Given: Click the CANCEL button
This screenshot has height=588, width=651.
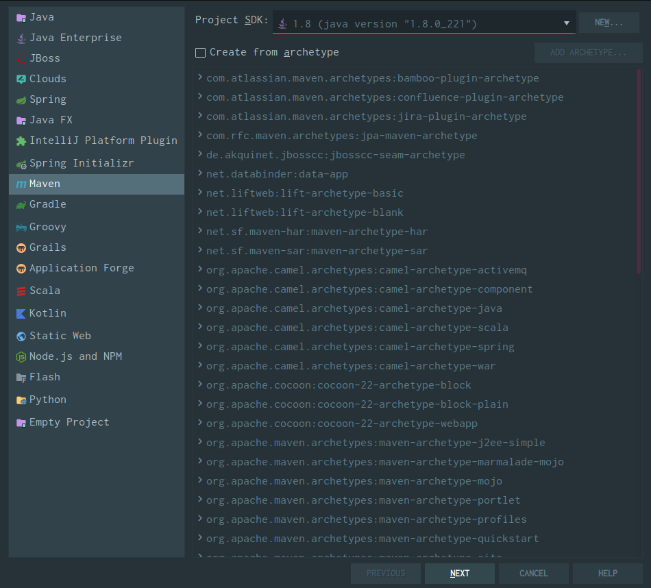Looking at the screenshot, I should pyautogui.click(x=534, y=574).
